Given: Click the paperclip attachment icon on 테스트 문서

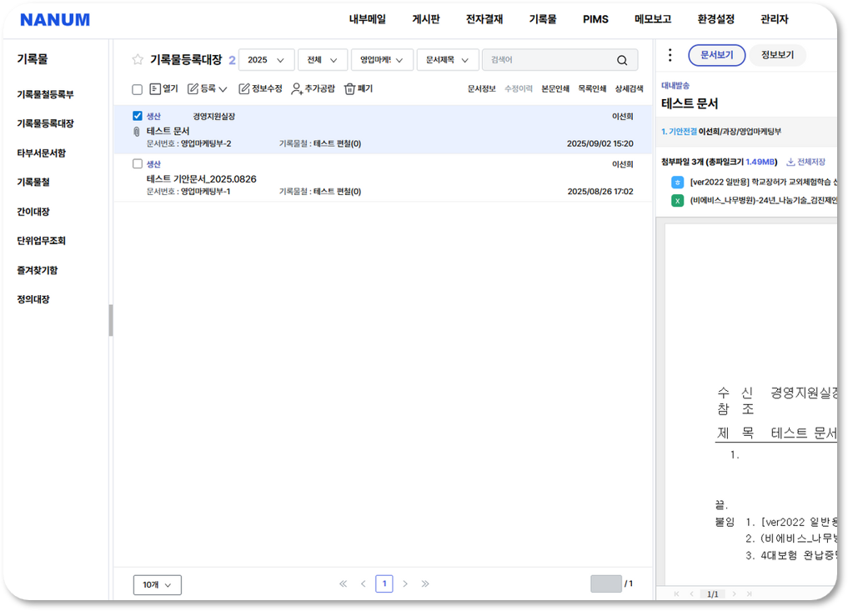Looking at the screenshot, I should 137,132.
